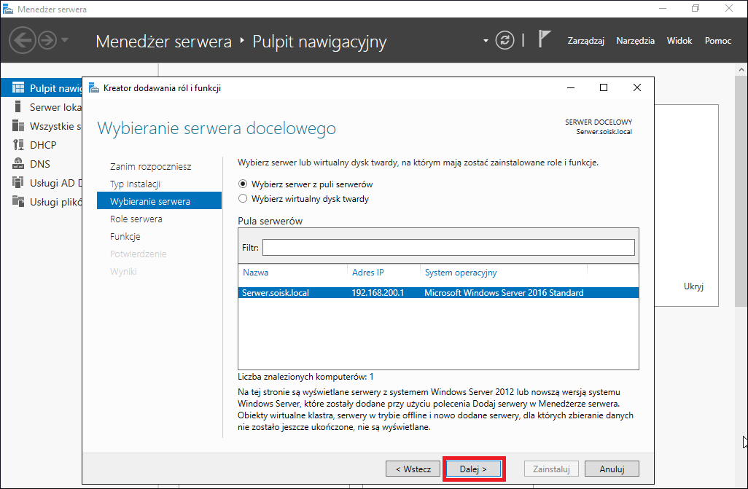Viewport: 748px width, 489px height.
Task: Minimize the wizard dialog window
Action: (571, 87)
